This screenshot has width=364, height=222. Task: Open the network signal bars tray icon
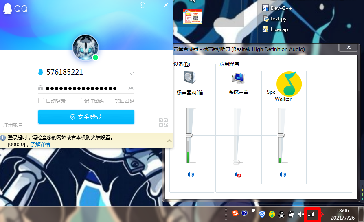point(311,214)
